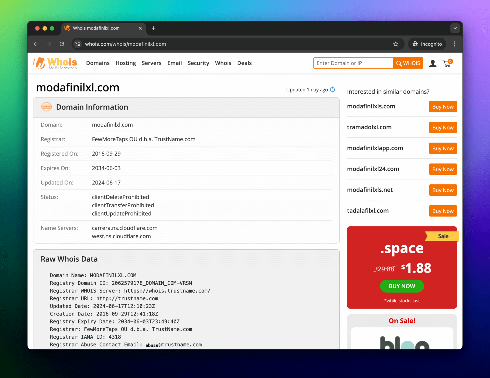Screen dimensions: 490x378
Task: Click the On Sale! banner heading
Action: pos(402,321)
